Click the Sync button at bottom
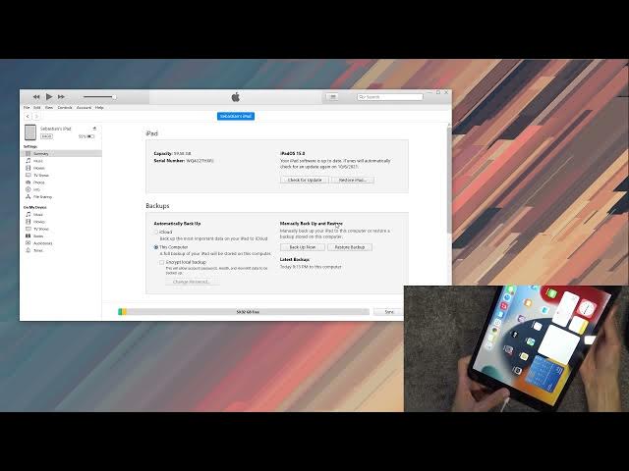The height and width of the screenshot is (471, 629). point(389,312)
